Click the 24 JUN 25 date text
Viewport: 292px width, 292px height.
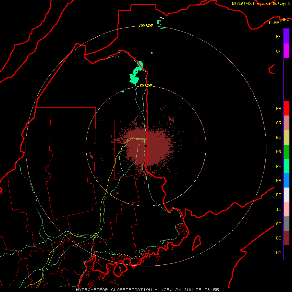[190, 290]
